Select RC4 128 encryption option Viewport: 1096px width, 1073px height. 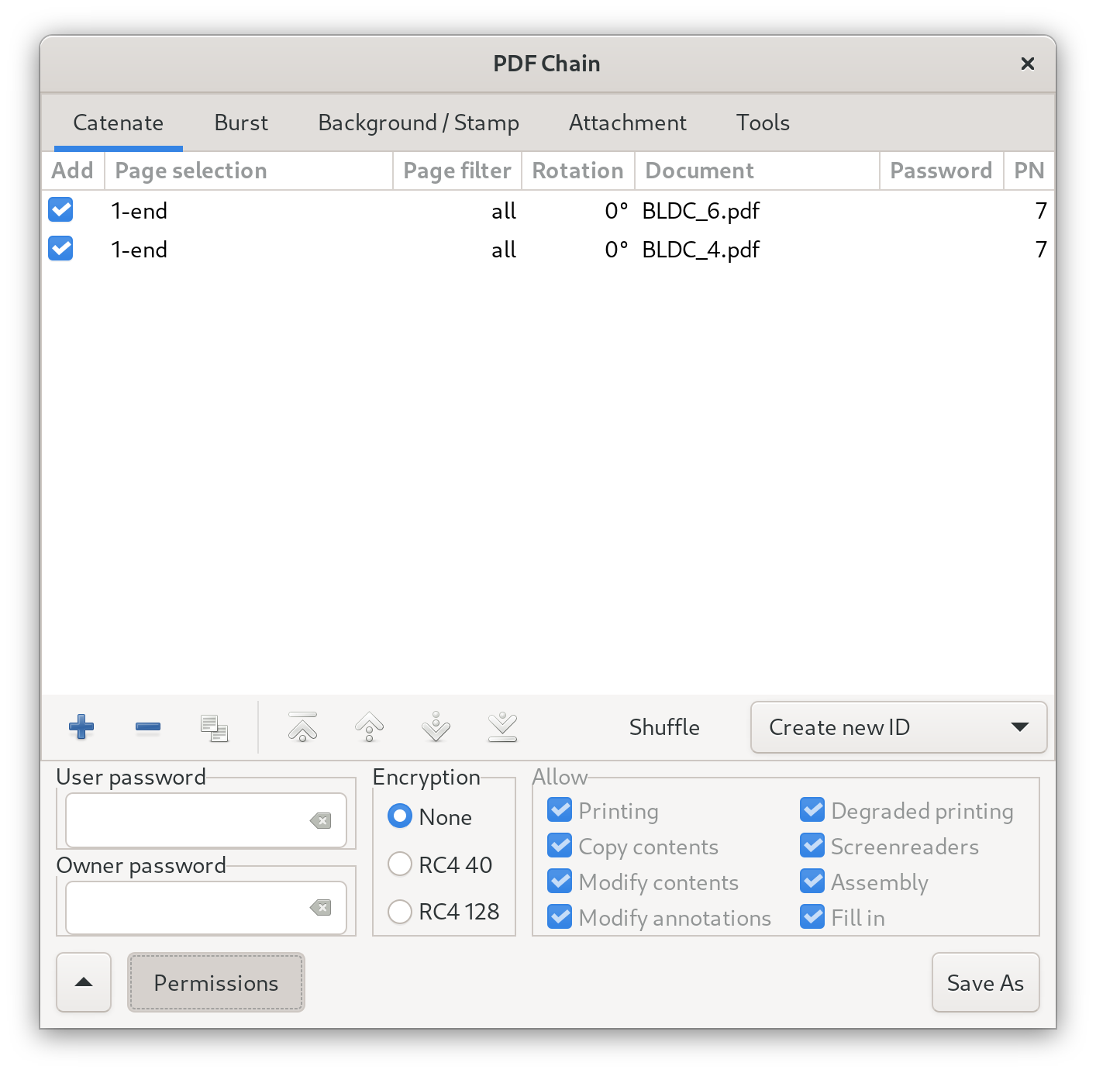point(400,912)
